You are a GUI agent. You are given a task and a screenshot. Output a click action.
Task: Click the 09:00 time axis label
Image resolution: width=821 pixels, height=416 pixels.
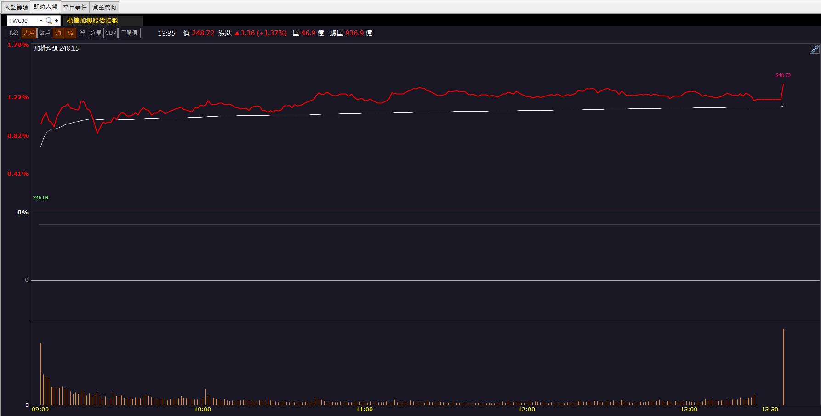coord(40,410)
